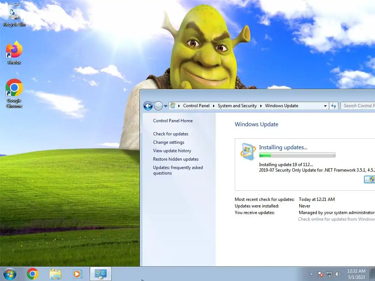Image resolution: width=375 pixels, height=281 pixels.
Task: Select Control Panel taskbar button
Action: (100, 274)
